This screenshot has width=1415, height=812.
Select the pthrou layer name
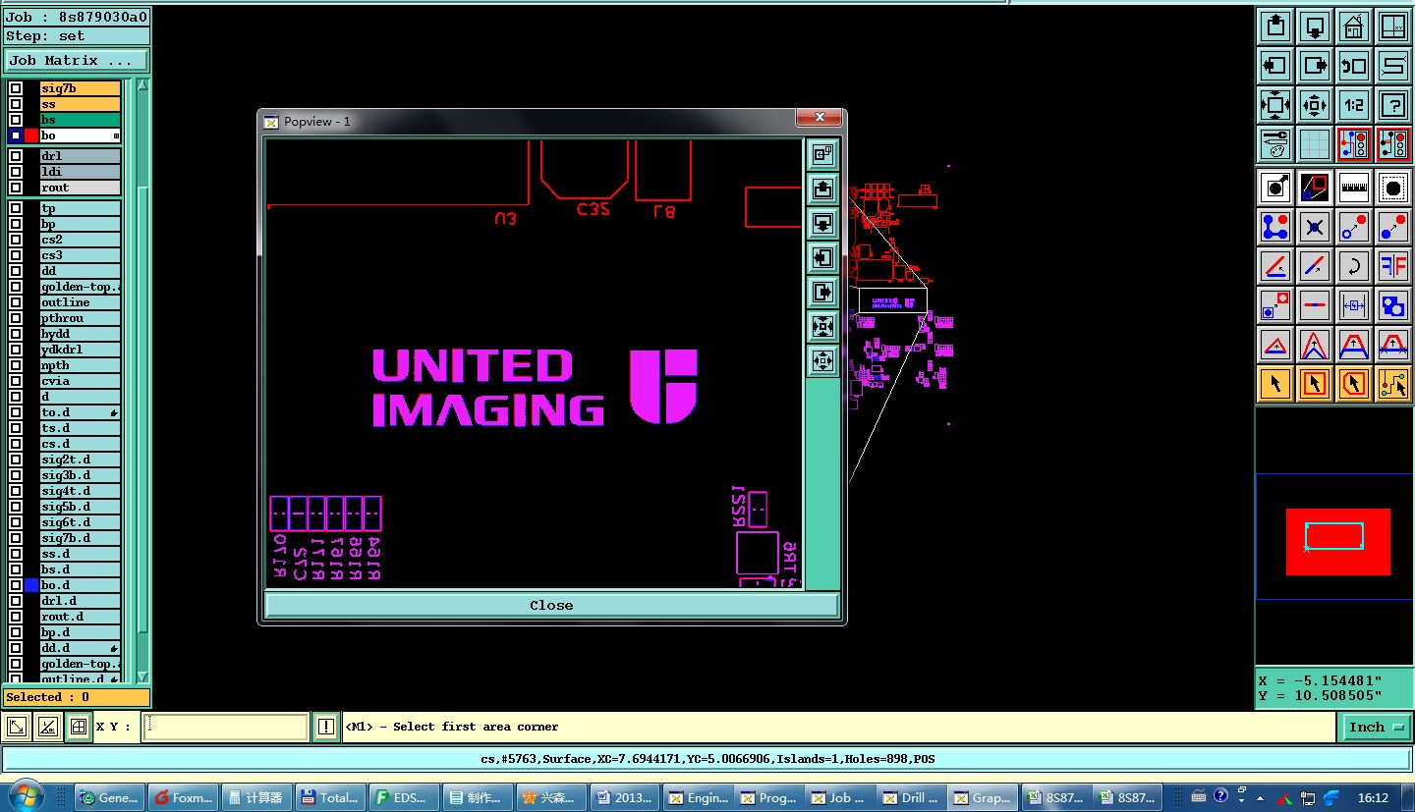(x=80, y=318)
